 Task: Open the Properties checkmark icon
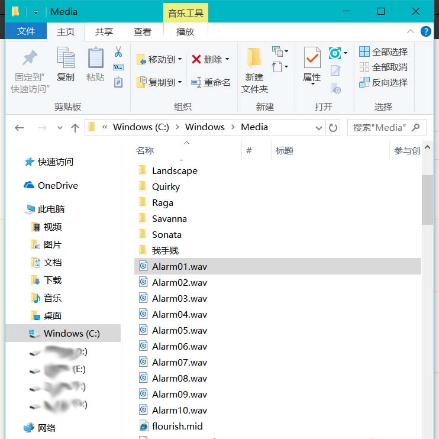[x=312, y=57]
